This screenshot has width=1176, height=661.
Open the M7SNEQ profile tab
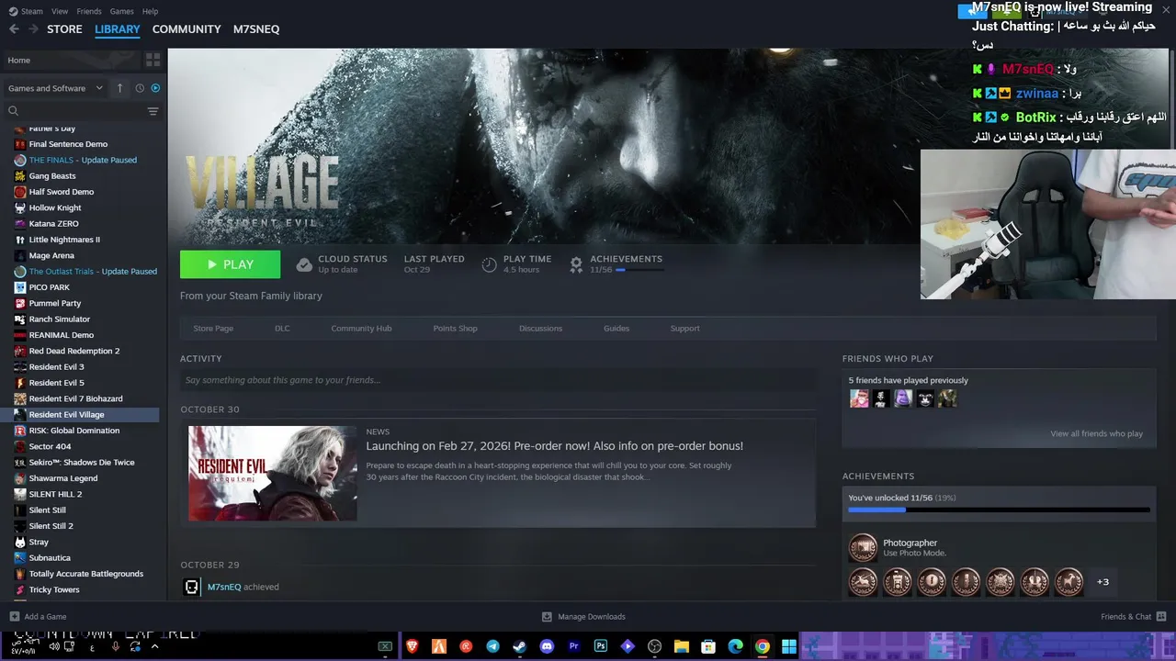click(x=256, y=29)
